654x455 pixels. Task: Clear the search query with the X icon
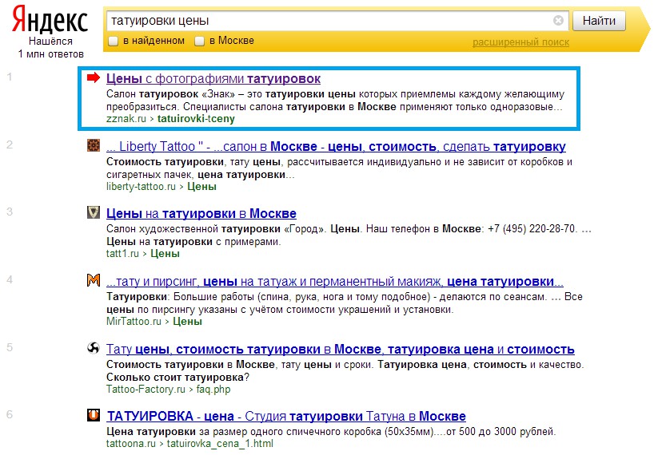click(558, 21)
